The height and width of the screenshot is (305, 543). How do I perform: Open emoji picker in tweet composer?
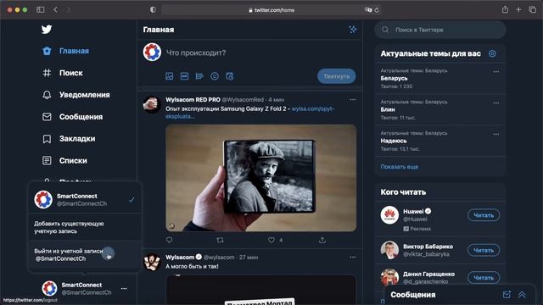pyautogui.click(x=215, y=76)
